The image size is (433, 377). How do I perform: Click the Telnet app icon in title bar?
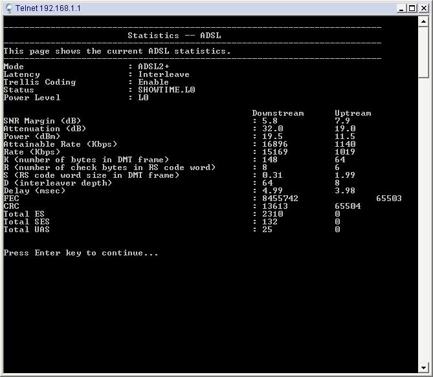[9, 8]
